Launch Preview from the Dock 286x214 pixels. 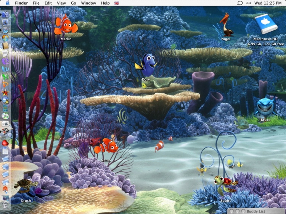[5, 22]
